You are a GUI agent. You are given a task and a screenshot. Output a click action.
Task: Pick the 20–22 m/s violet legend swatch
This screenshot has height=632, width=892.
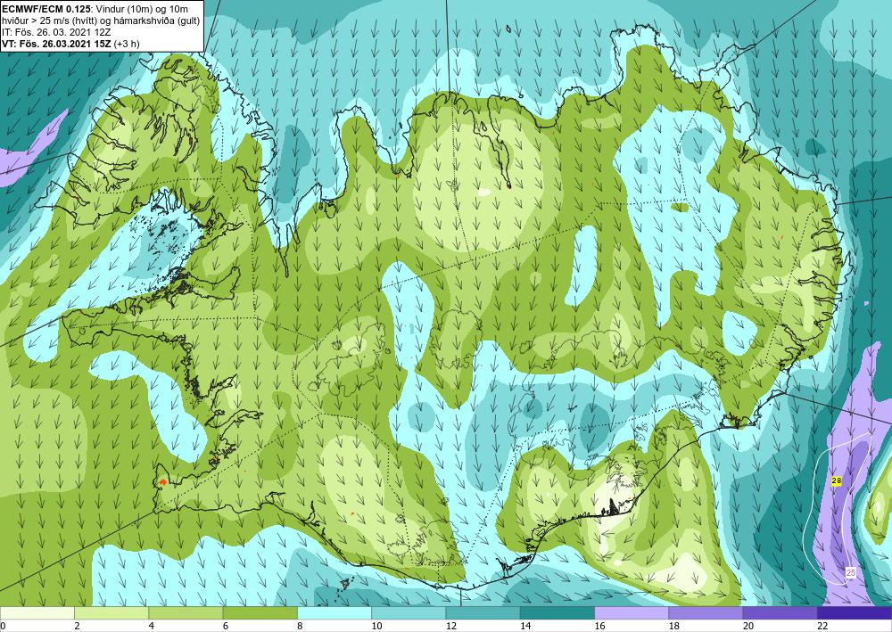780,612
